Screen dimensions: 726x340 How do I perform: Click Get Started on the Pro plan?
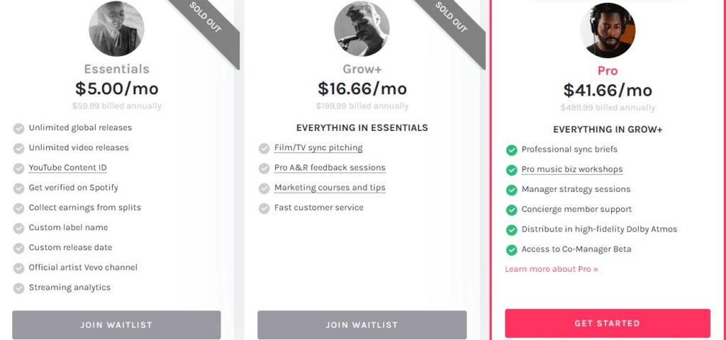(608, 323)
